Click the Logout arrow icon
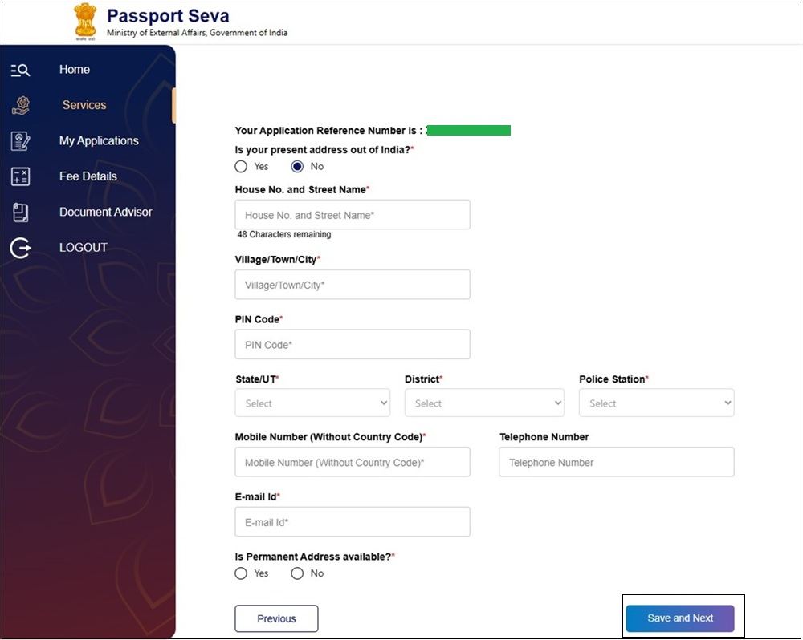Image resolution: width=803 pixels, height=640 pixels. pyautogui.click(x=21, y=248)
